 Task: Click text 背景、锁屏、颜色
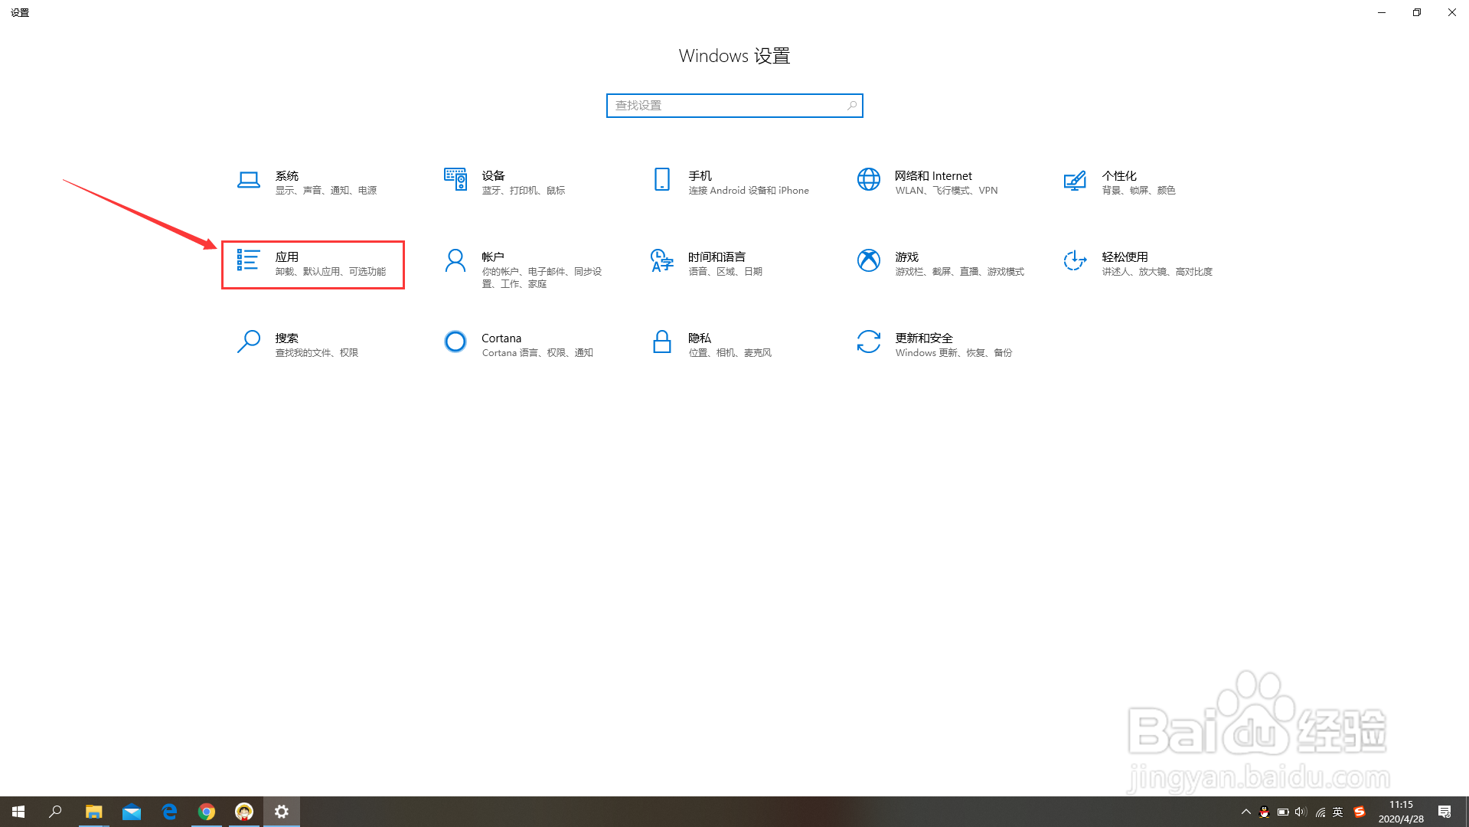point(1139,191)
